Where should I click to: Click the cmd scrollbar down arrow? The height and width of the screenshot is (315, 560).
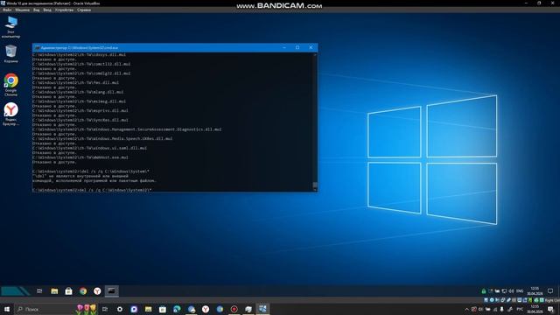tap(315, 190)
